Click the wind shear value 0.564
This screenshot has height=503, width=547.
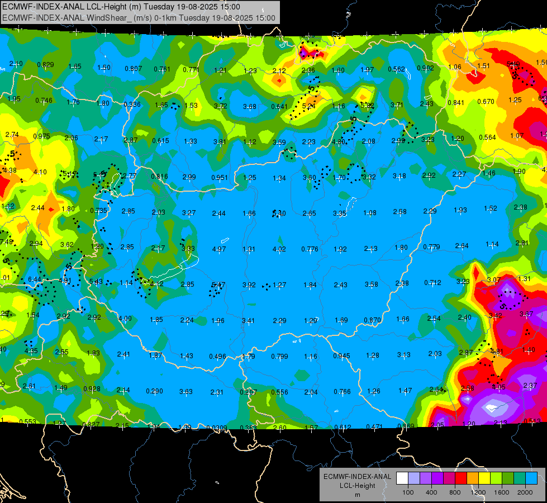pyautogui.click(x=487, y=137)
